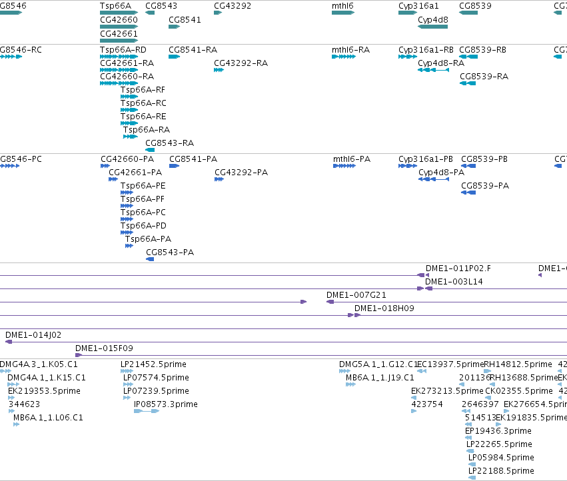Select protein CG43292-PA
This screenshot has height=481, width=567.
point(219,179)
